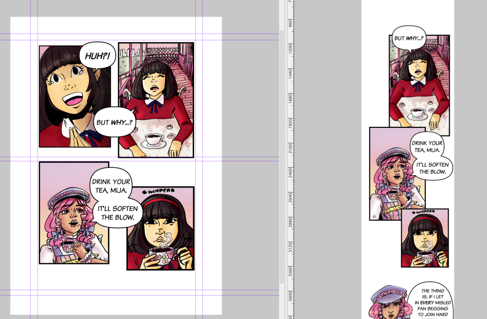Click the 1920 mark on the vertical ruler
This screenshot has width=487, height=319.
click(x=290, y=123)
